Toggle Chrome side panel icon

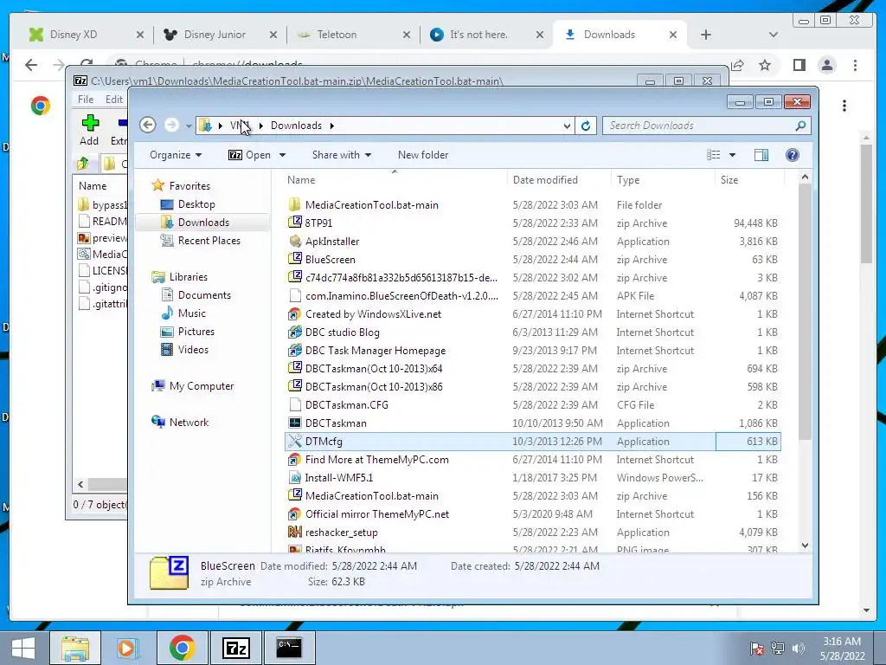[799, 65]
